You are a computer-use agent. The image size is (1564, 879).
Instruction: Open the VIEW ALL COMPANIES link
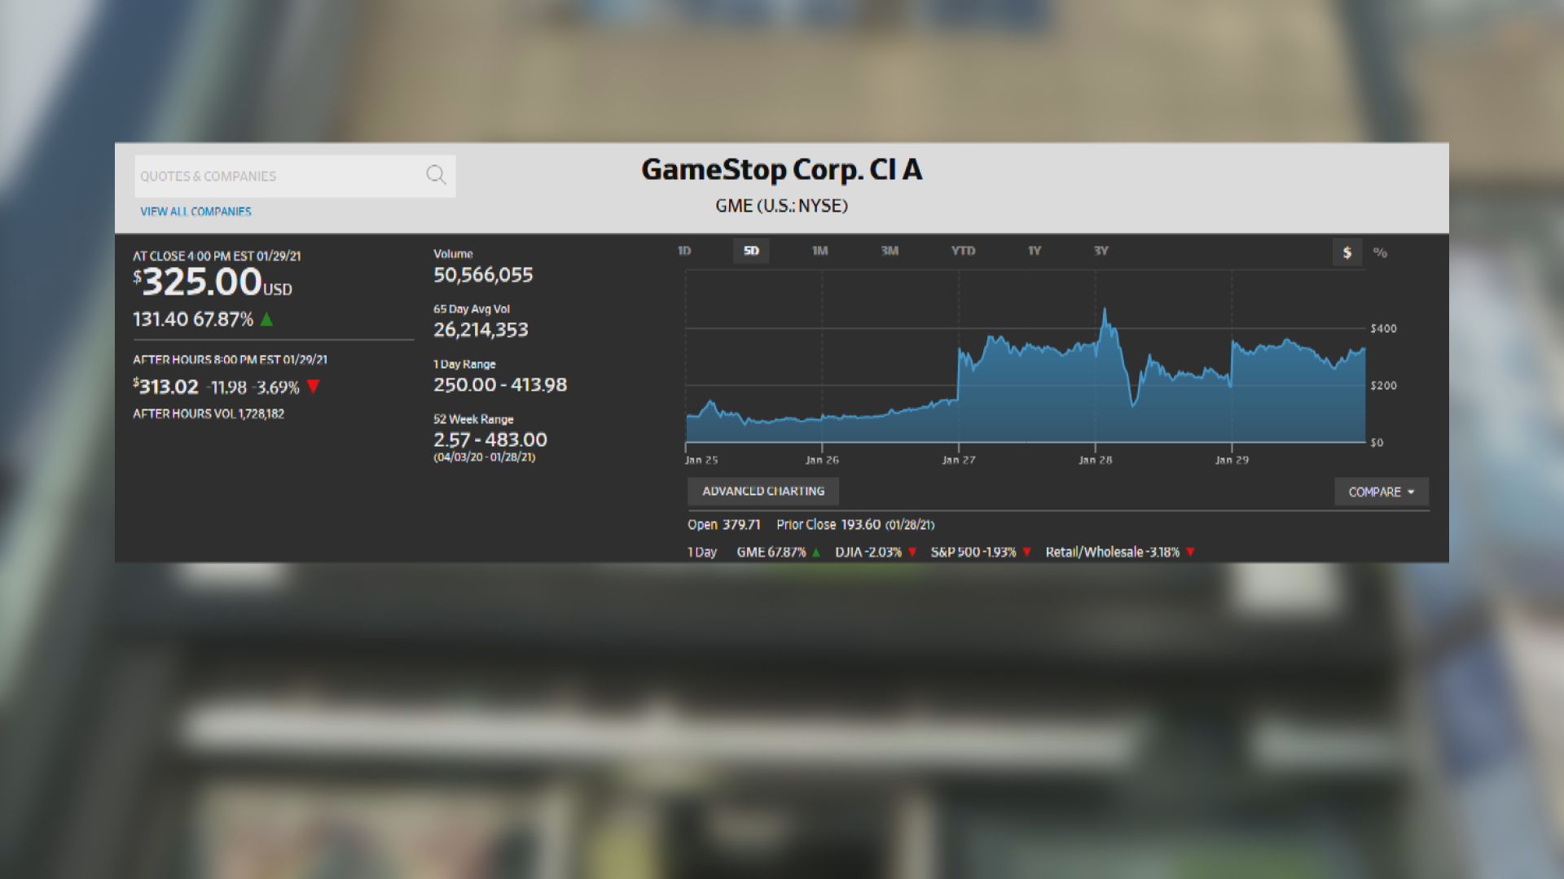pos(195,212)
